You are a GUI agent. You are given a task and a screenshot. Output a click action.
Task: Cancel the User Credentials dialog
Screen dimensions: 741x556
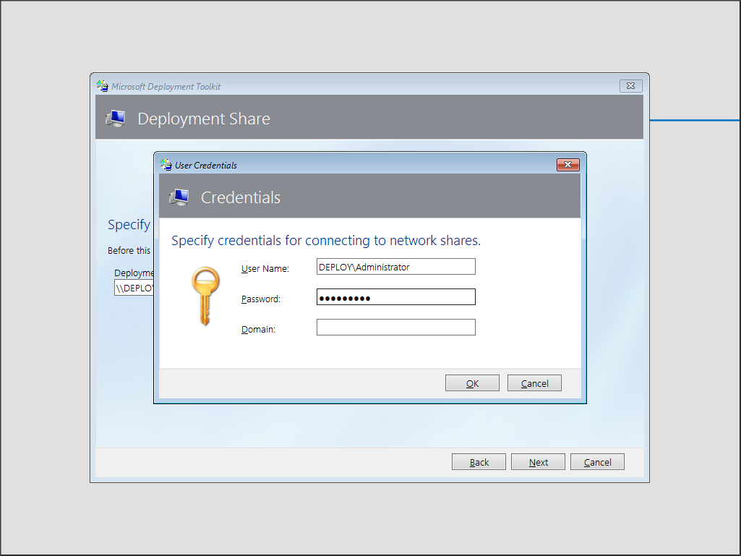(x=534, y=383)
